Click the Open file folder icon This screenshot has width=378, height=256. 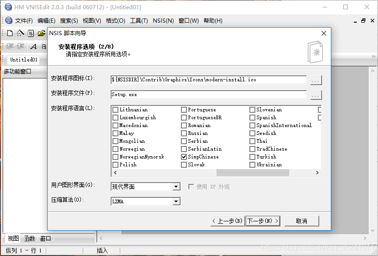(41, 33)
